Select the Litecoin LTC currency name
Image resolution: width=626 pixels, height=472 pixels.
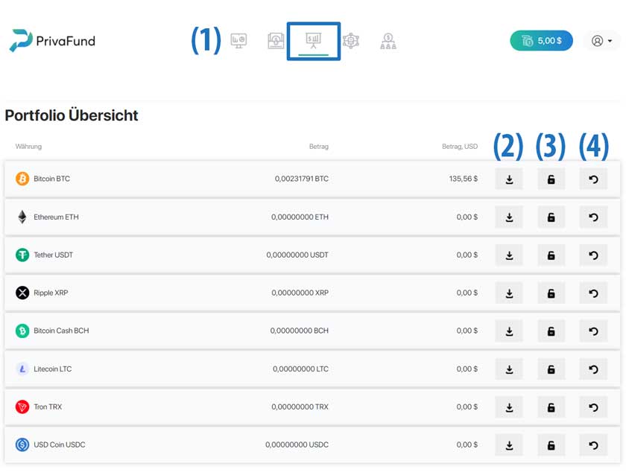pyautogui.click(x=53, y=369)
